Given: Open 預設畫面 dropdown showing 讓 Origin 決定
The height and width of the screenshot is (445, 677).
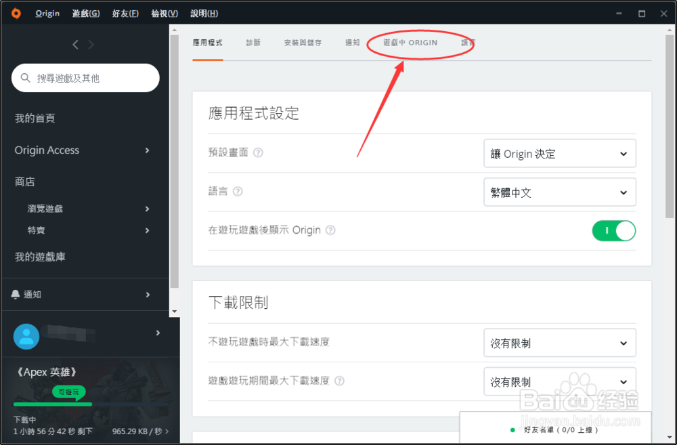Looking at the screenshot, I should 560,153.
